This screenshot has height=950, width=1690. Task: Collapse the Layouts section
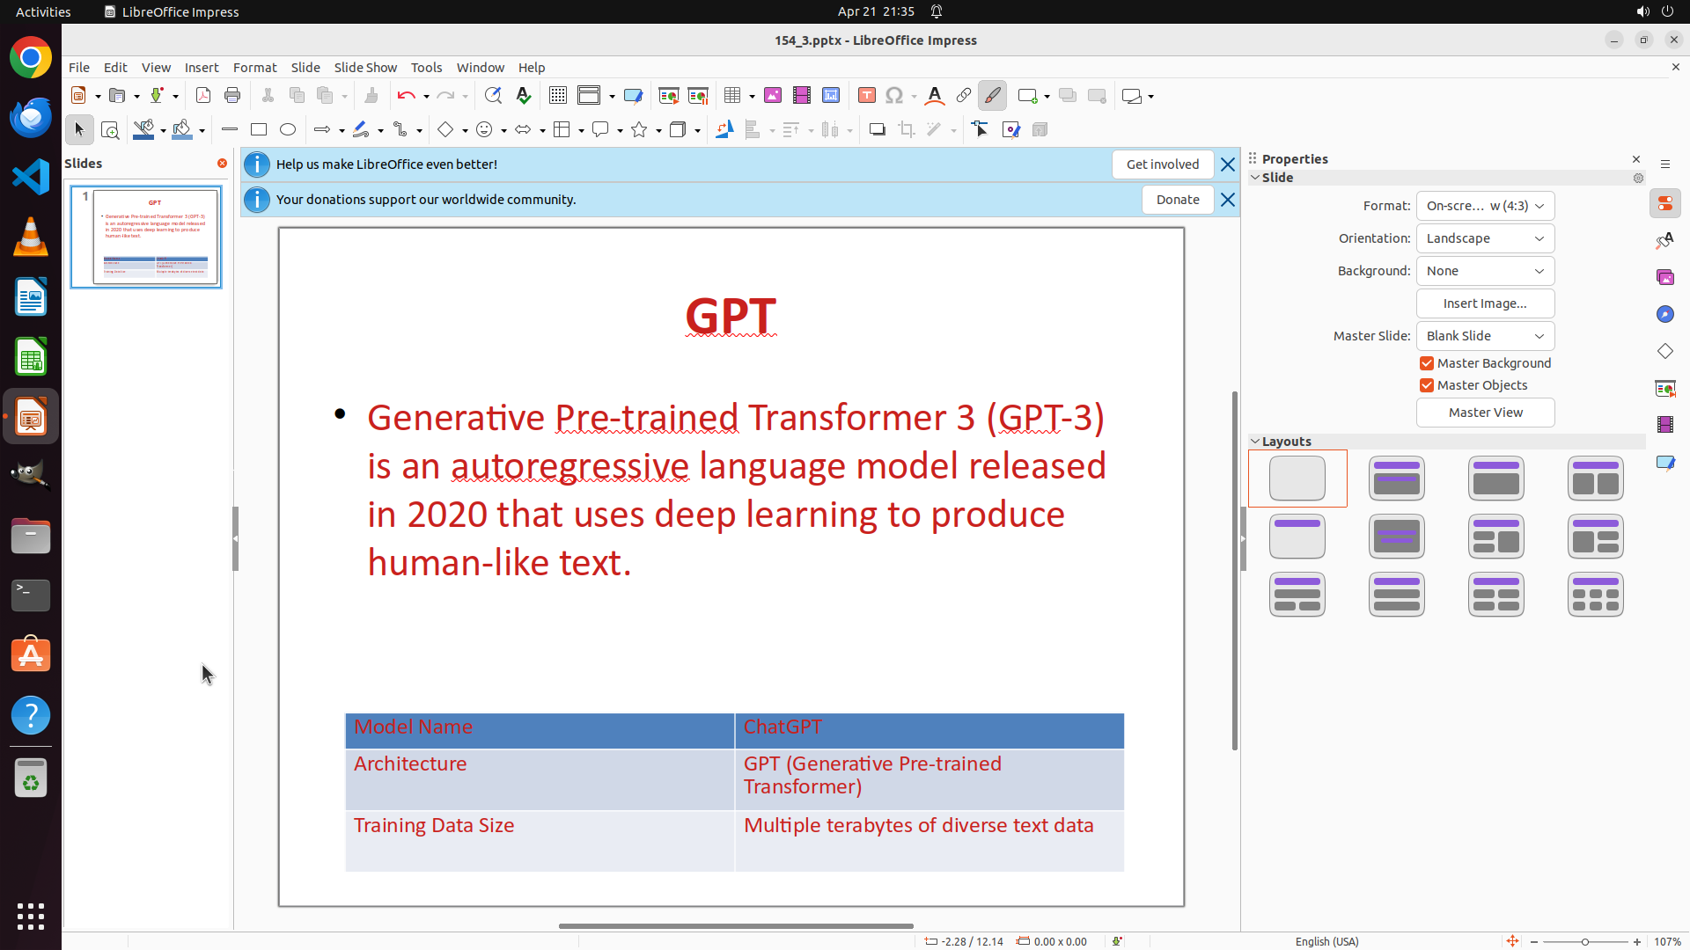pyautogui.click(x=1255, y=442)
